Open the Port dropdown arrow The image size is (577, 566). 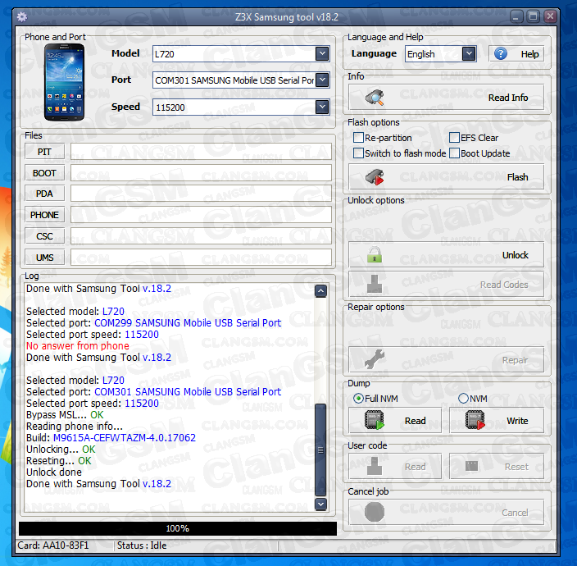pyautogui.click(x=322, y=80)
